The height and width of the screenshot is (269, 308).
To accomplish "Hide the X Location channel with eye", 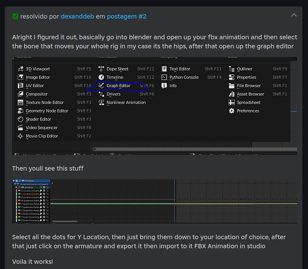I will pyautogui.click(x=19, y=190).
